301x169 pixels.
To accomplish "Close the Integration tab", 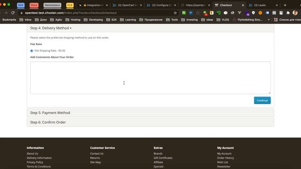I will 107,5.
